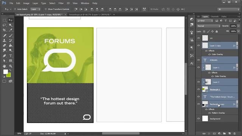Click the Layer 1 thumbnail

[208, 67]
